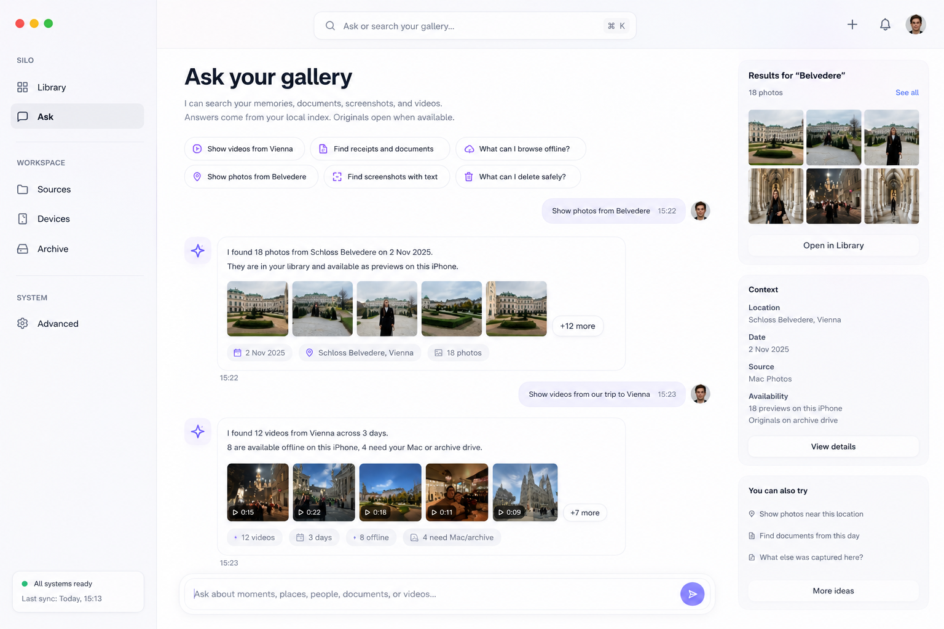Image resolution: width=944 pixels, height=629 pixels.
Task: Click the drive icon in the 4 need Mac/archive chip
Action: click(414, 537)
